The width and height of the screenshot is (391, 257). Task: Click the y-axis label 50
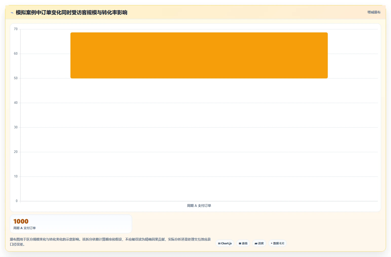tap(16, 78)
